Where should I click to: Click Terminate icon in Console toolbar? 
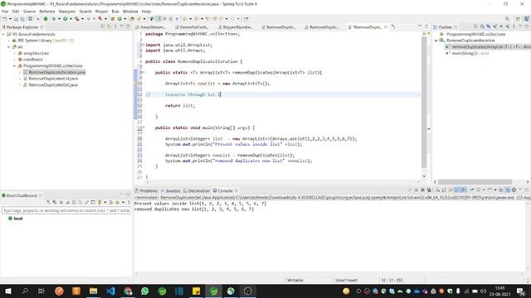(417, 190)
